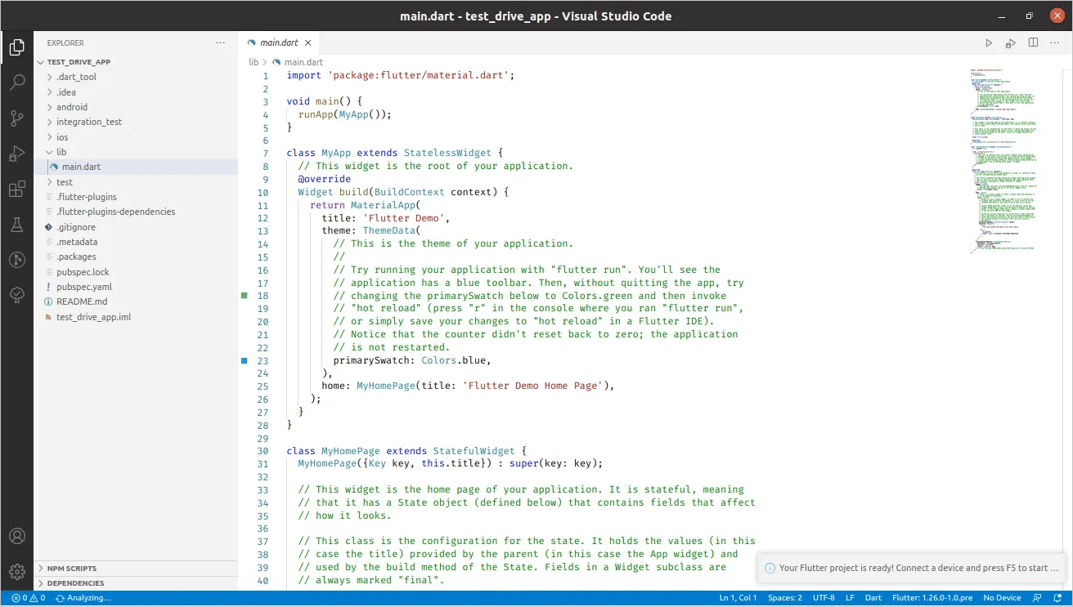1073x607 pixels.
Task: Expand the integration_test folder
Action: coord(51,122)
